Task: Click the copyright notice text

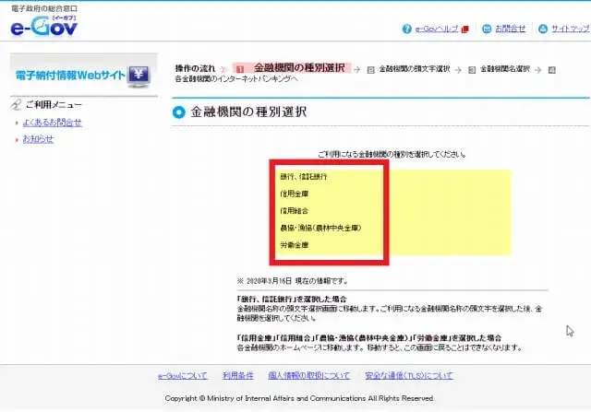Action: [299, 398]
